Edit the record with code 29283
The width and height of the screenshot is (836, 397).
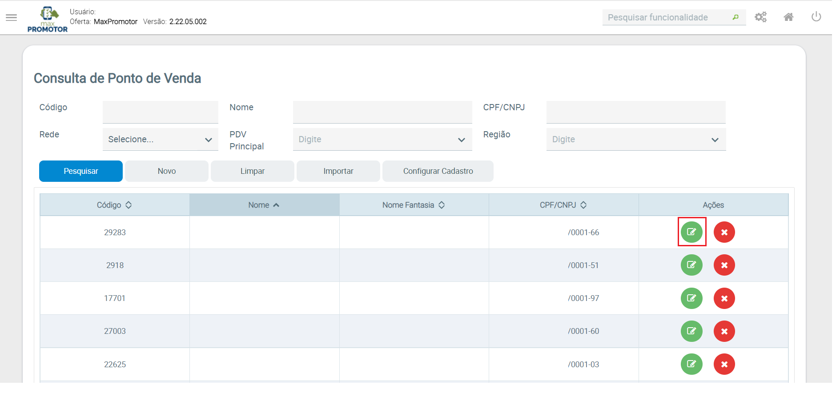[x=691, y=232]
